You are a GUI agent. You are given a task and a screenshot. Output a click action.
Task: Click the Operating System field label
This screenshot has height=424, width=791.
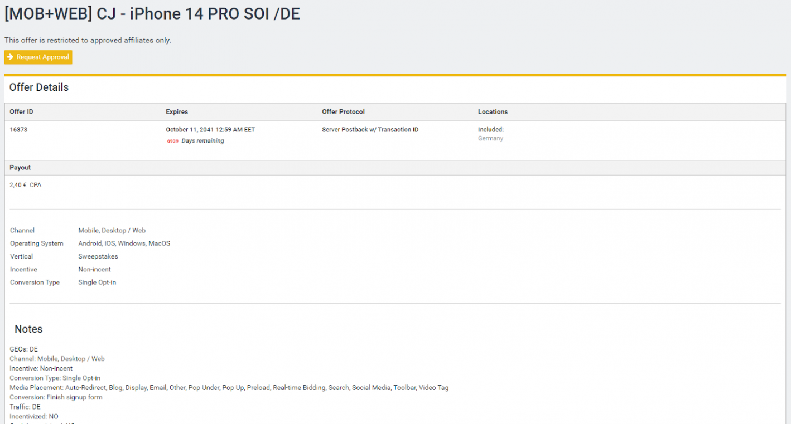tap(37, 243)
